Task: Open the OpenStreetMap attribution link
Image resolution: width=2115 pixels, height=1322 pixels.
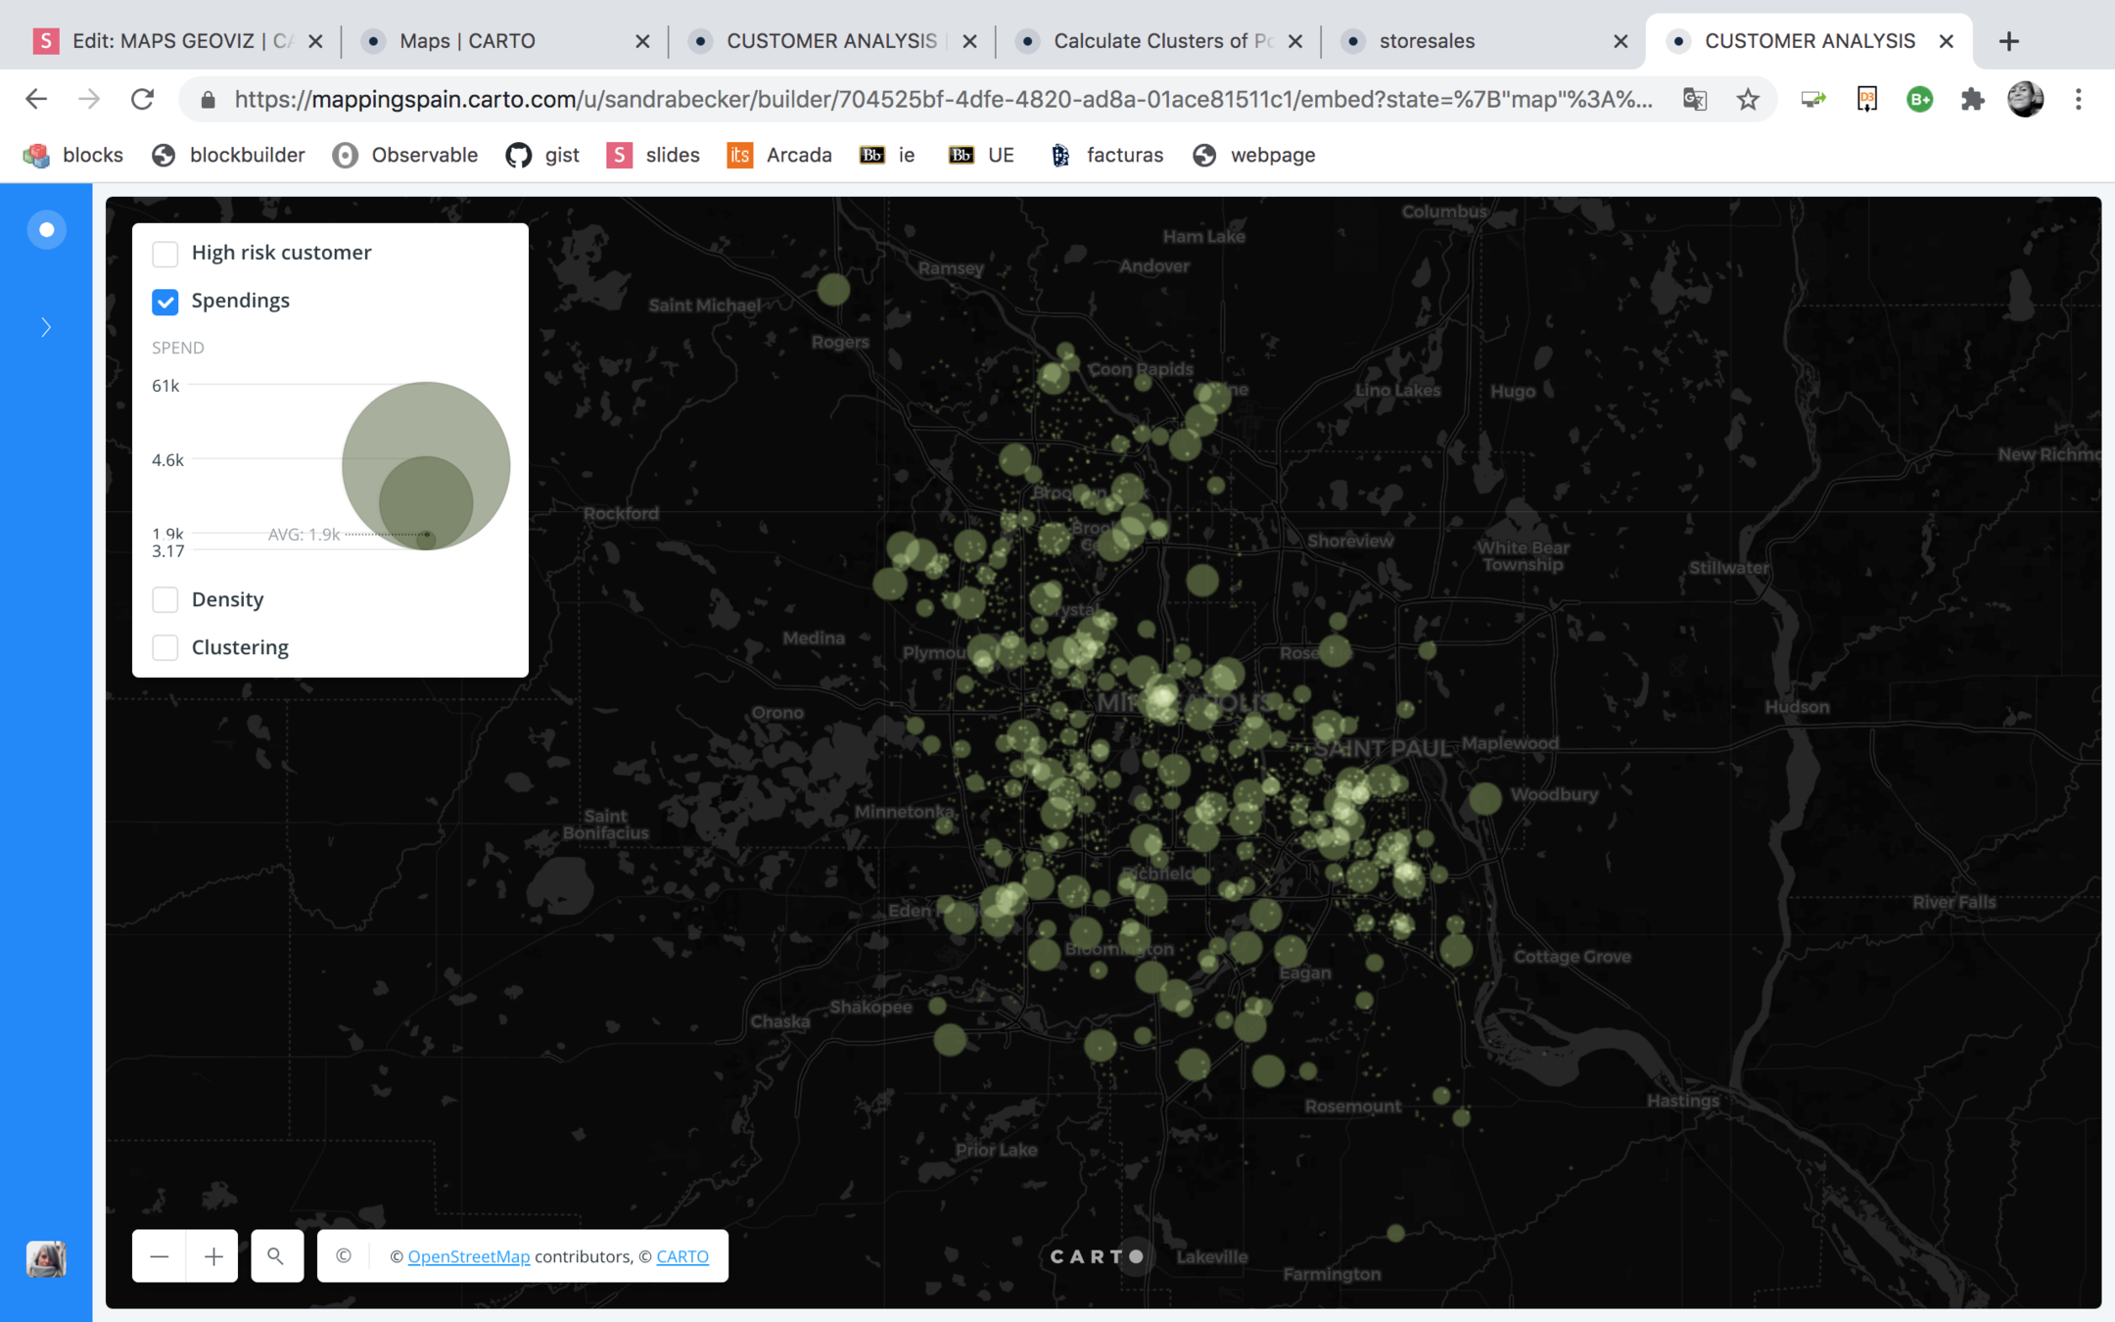Action: tap(468, 1256)
